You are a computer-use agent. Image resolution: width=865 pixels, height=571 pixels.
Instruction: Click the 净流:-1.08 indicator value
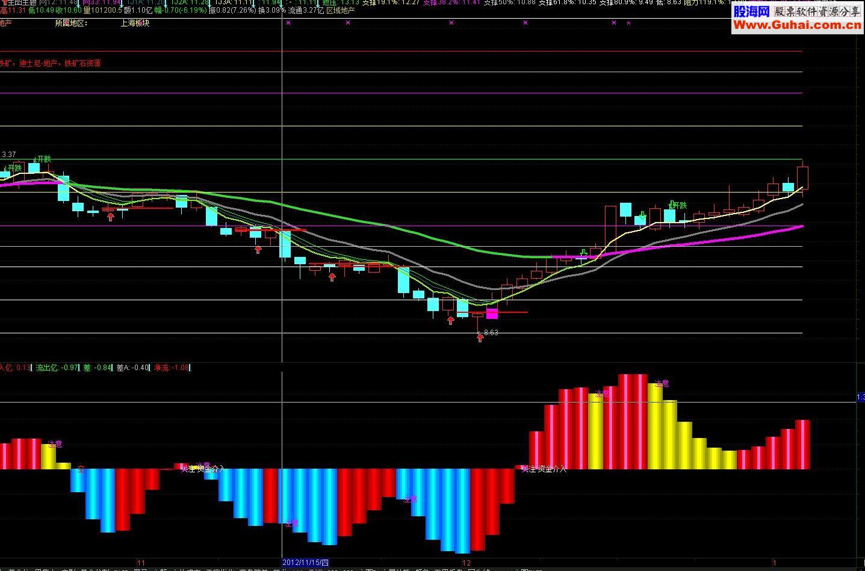click(172, 368)
